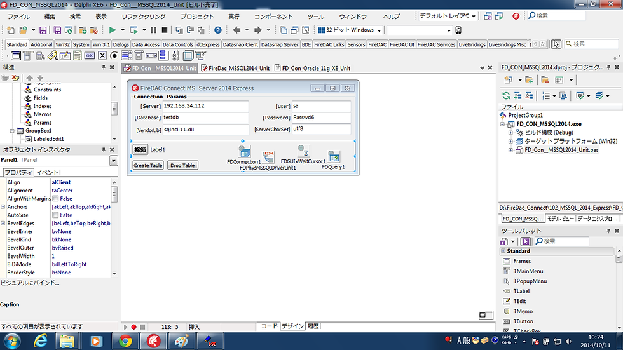Select the TMemo notepad icon in component palette

point(77,55)
